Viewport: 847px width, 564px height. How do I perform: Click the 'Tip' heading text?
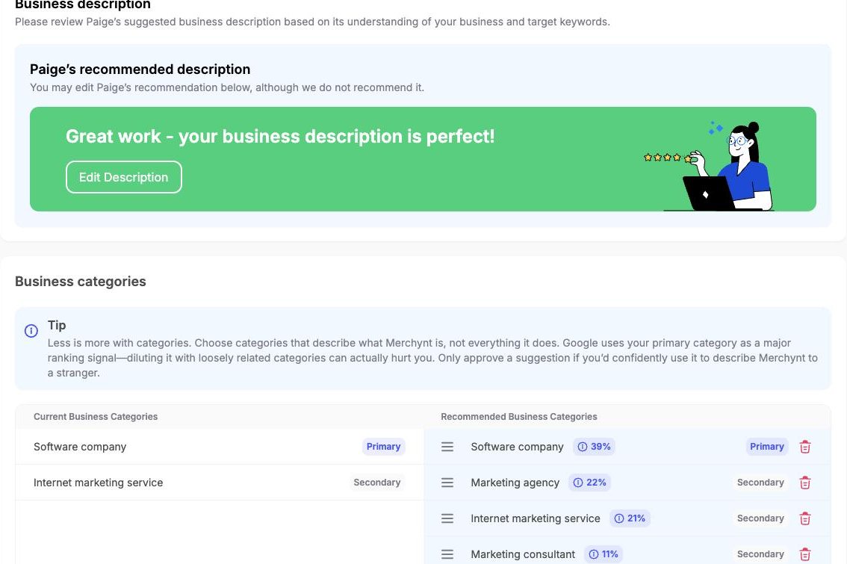click(57, 325)
